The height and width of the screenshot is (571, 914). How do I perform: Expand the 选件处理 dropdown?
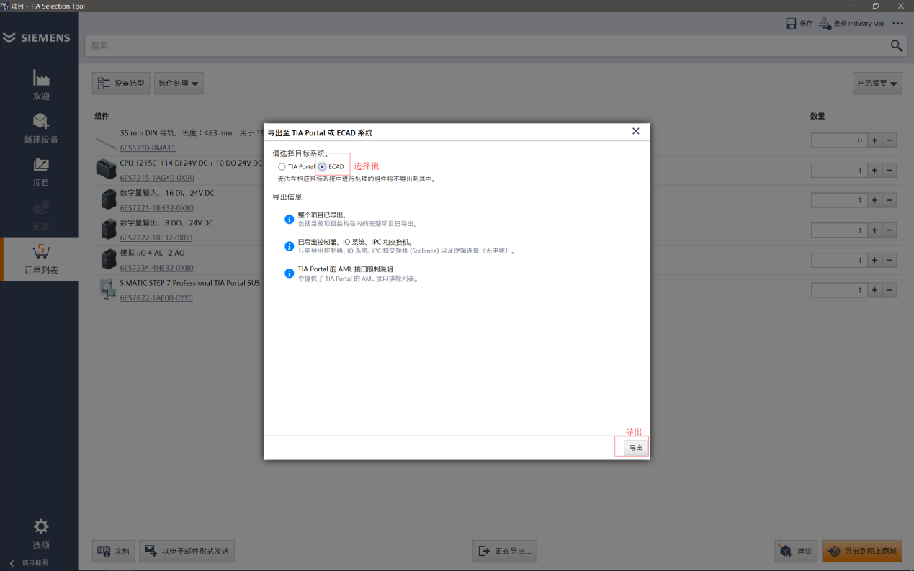pos(179,84)
